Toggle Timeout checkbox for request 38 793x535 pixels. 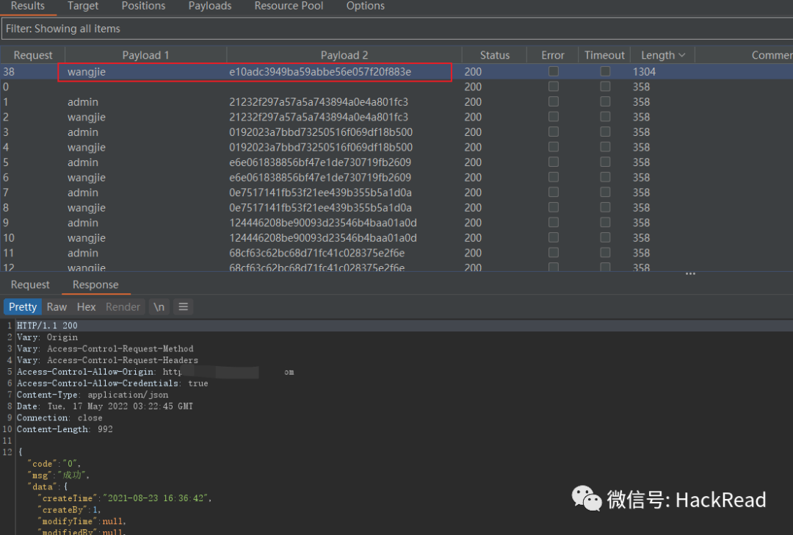click(604, 71)
